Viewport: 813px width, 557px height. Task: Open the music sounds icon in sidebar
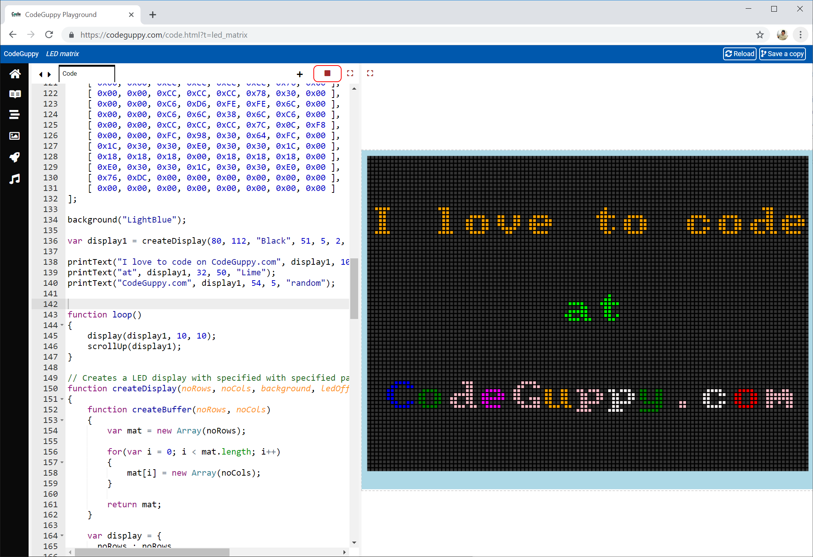(15, 179)
